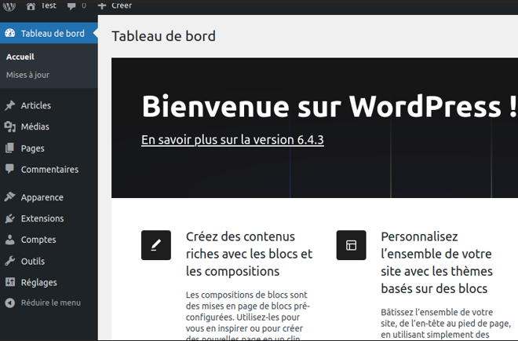Click the plus icon next to Créer

pyautogui.click(x=102, y=5)
